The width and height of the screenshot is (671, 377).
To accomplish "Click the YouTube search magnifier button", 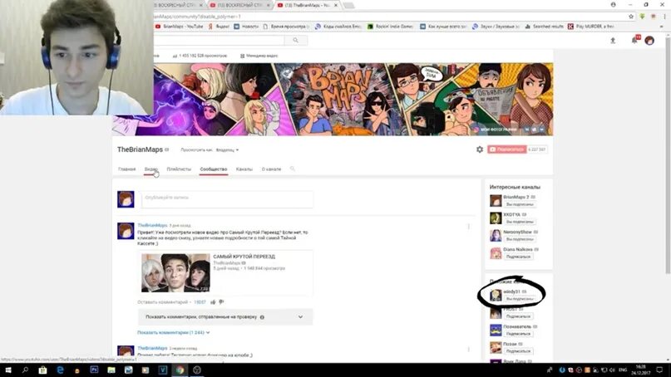I will [295, 40].
